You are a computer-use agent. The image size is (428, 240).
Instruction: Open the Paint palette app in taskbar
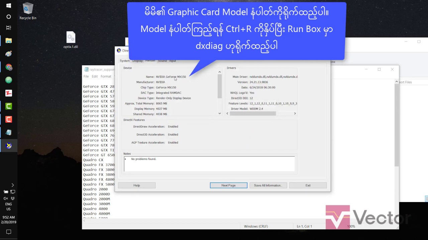pyautogui.click(x=9, y=54)
